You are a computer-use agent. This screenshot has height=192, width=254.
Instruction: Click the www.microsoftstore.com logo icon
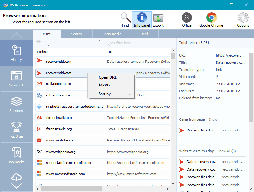pos(39,174)
